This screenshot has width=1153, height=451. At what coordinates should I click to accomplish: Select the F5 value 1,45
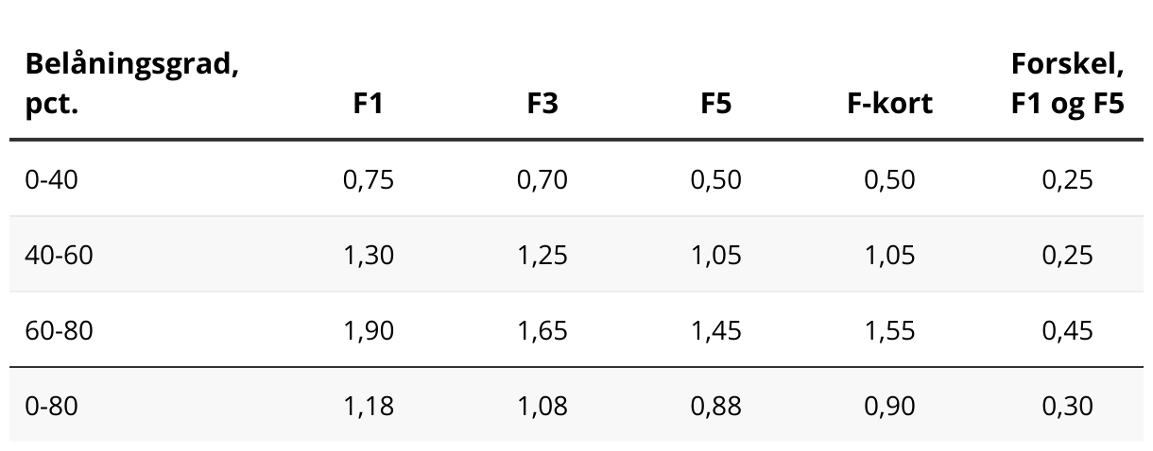pyautogui.click(x=716, y=330)
